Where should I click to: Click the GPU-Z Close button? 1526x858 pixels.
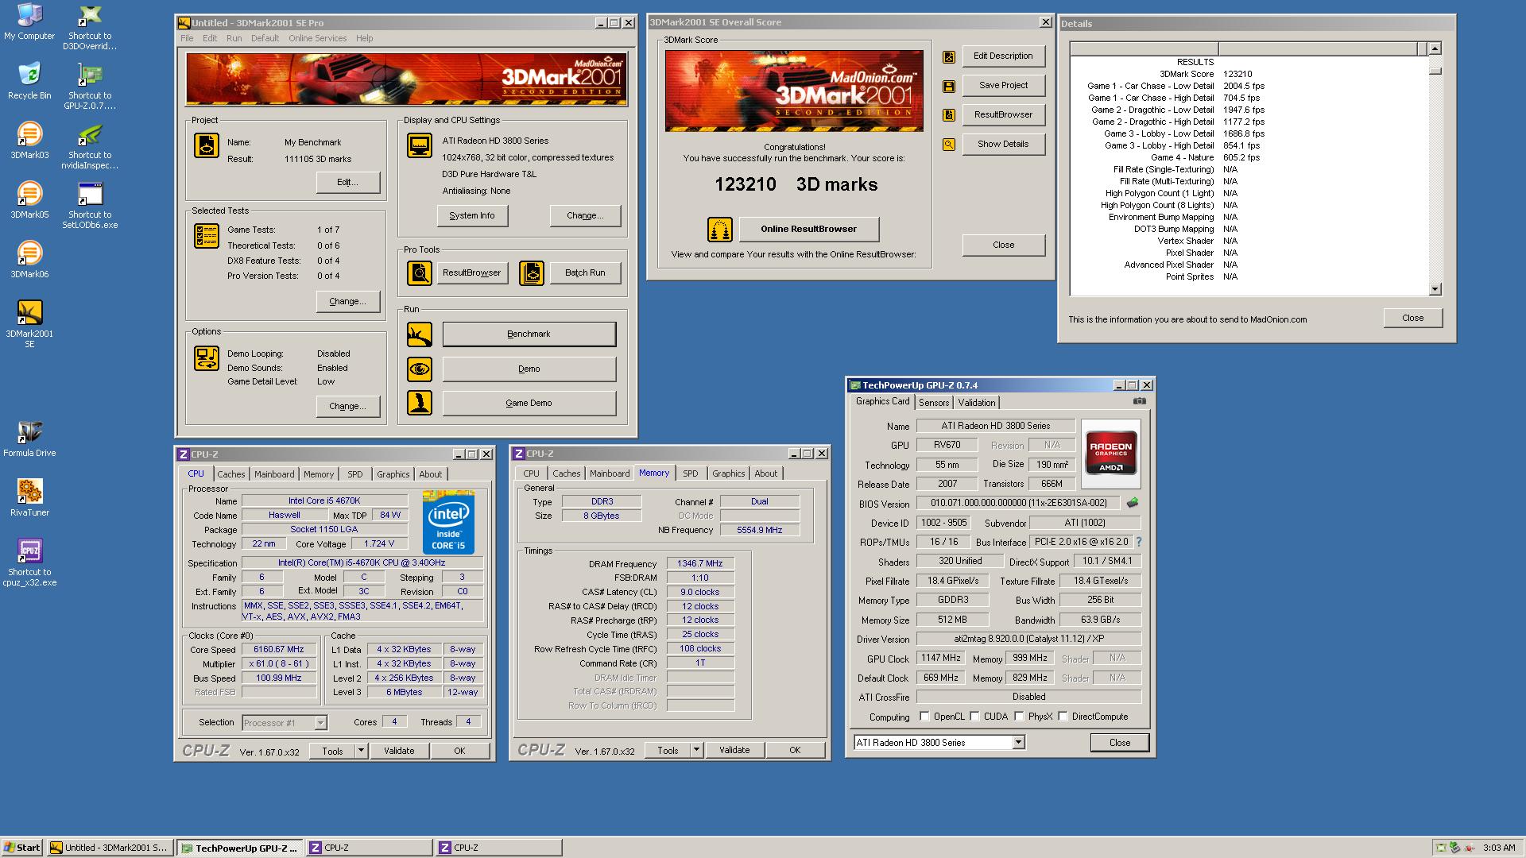1120,743
